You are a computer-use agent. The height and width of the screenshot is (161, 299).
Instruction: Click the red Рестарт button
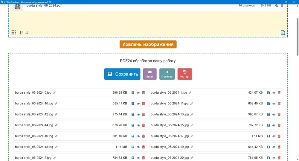[184, 74]
